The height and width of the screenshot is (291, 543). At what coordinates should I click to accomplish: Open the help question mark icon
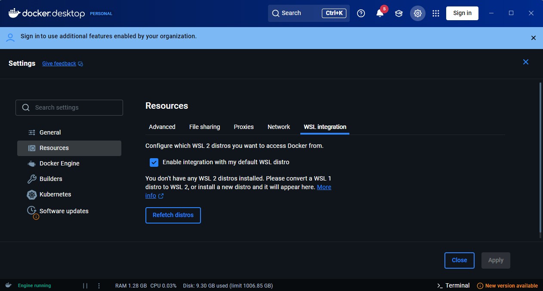361,13
